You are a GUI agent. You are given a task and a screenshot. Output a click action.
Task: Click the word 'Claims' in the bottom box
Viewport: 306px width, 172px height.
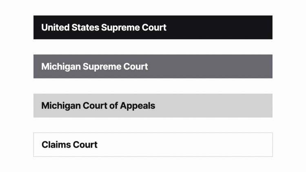coord(56,145)
